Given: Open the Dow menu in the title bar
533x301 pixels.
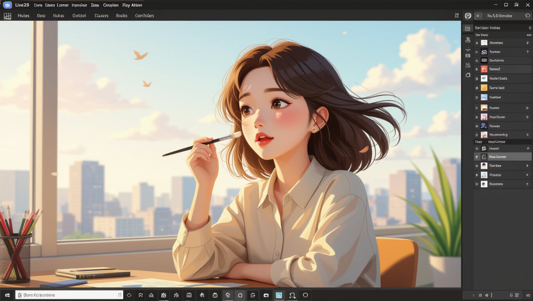Looking at the screenshot, I should click(95, 5).
